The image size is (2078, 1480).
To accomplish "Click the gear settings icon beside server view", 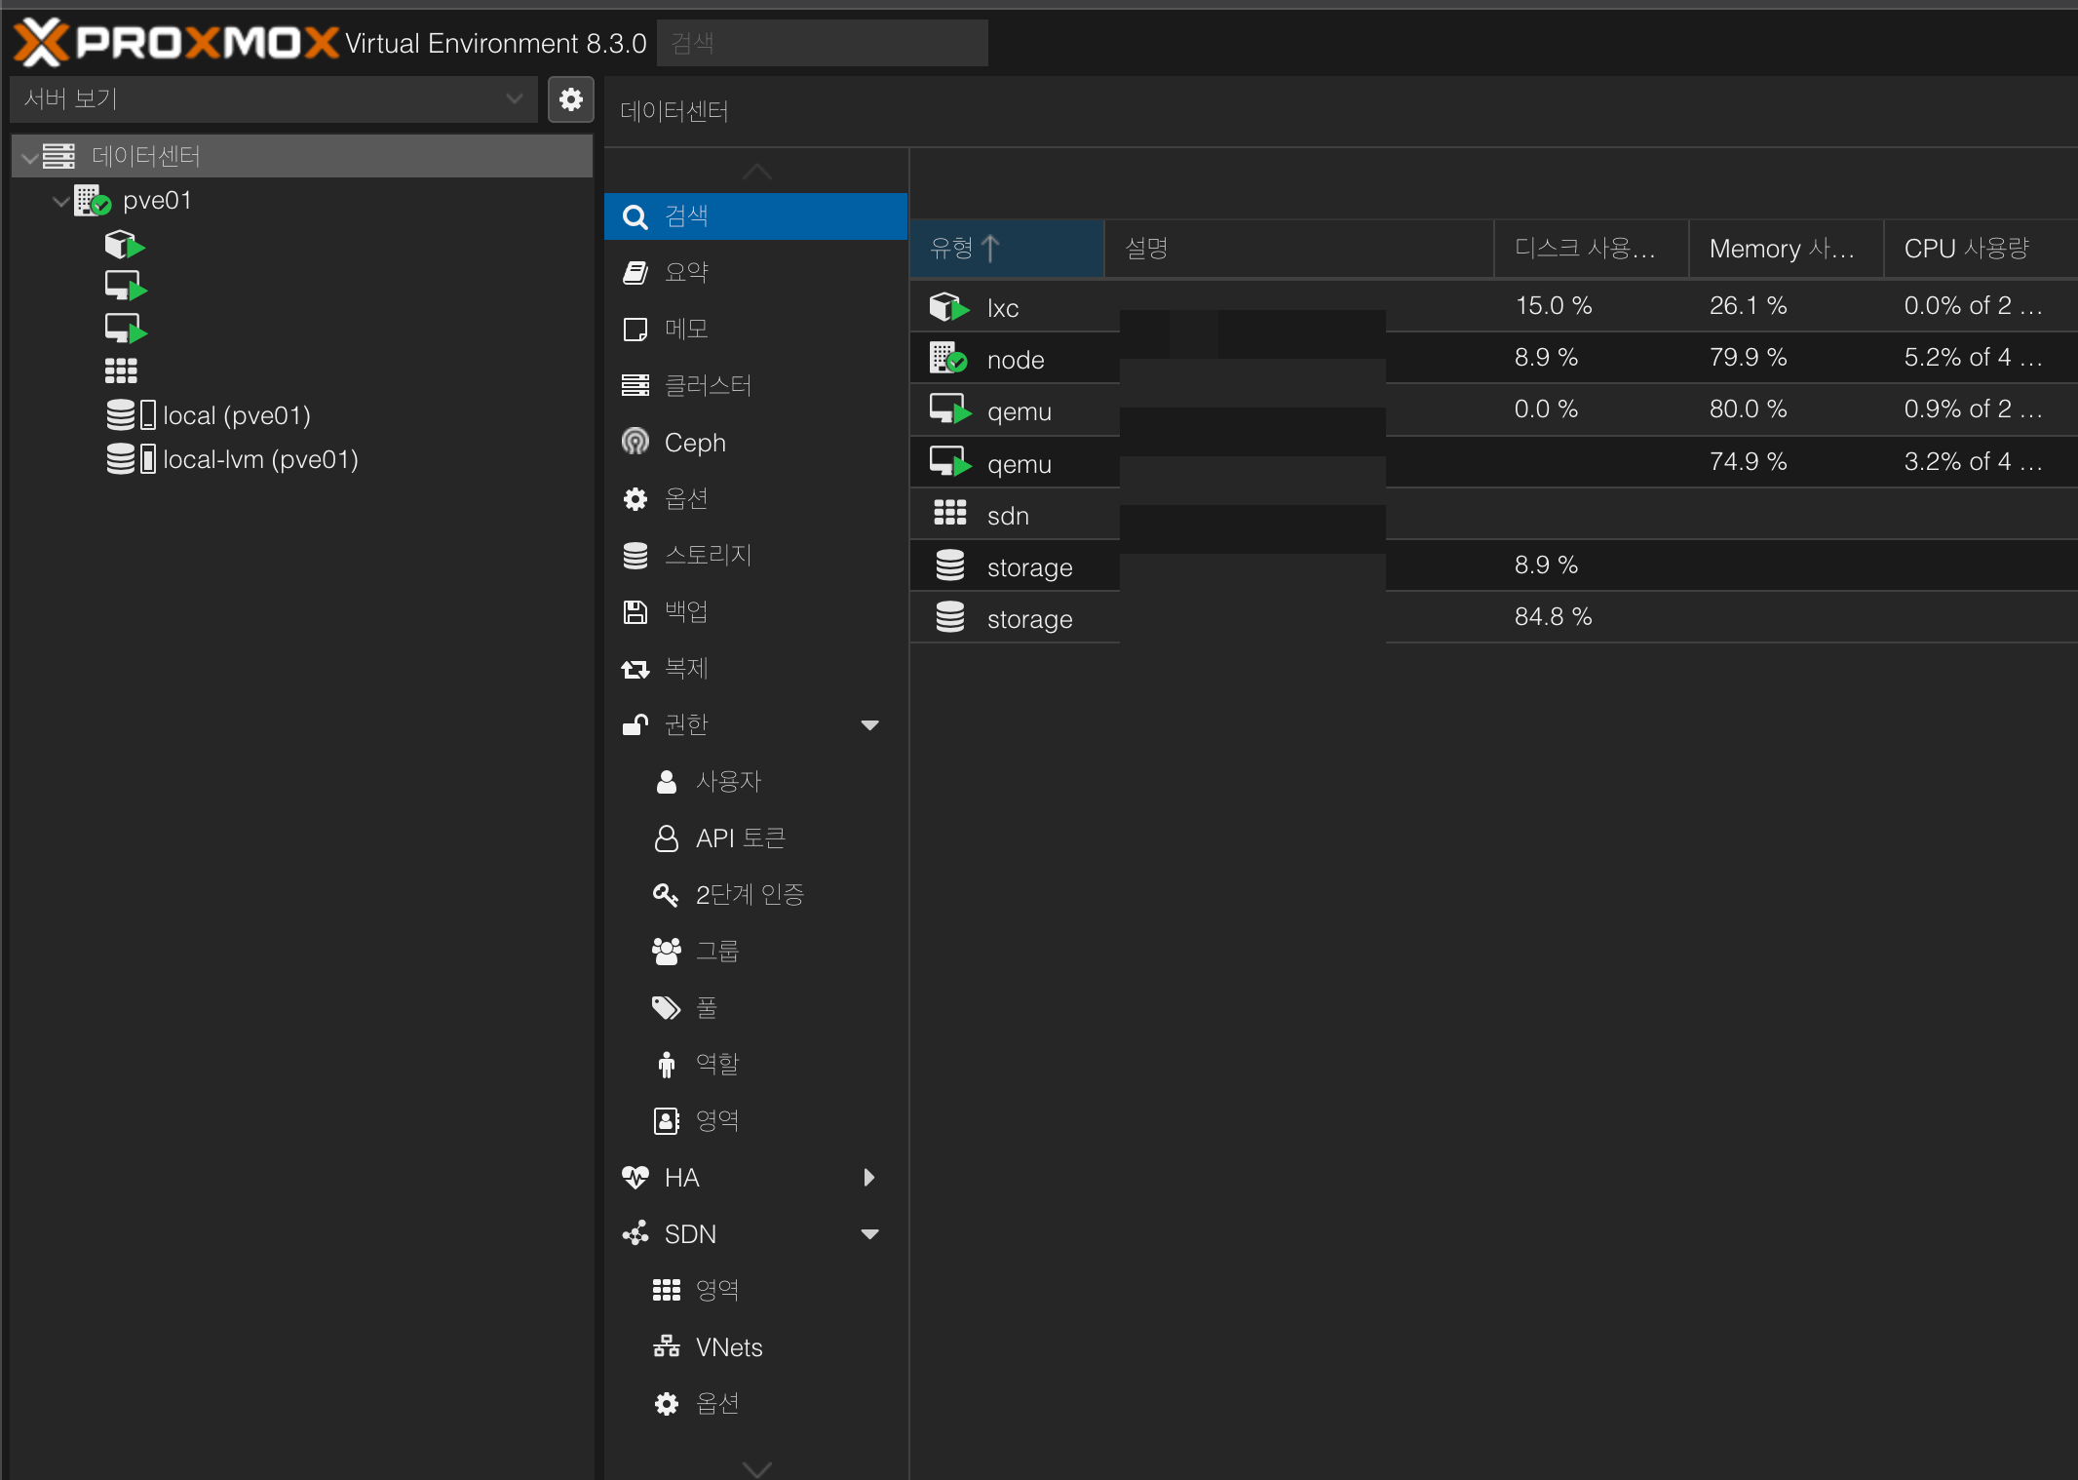I will [570, 99].
